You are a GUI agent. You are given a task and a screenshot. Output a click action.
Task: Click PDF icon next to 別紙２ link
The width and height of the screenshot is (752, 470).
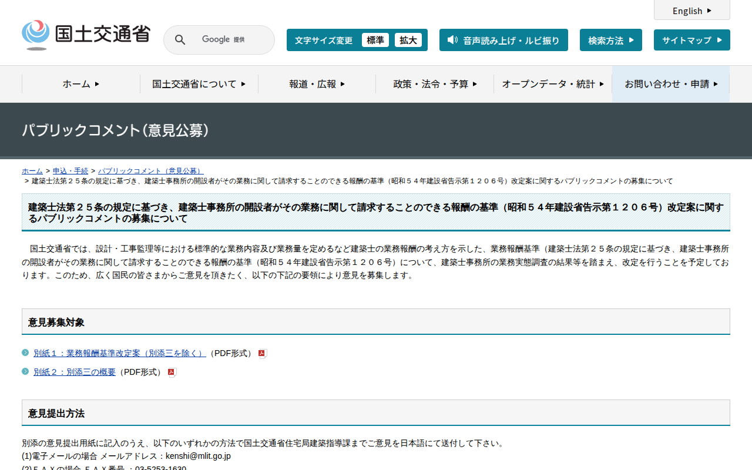(x=172, y=372)
